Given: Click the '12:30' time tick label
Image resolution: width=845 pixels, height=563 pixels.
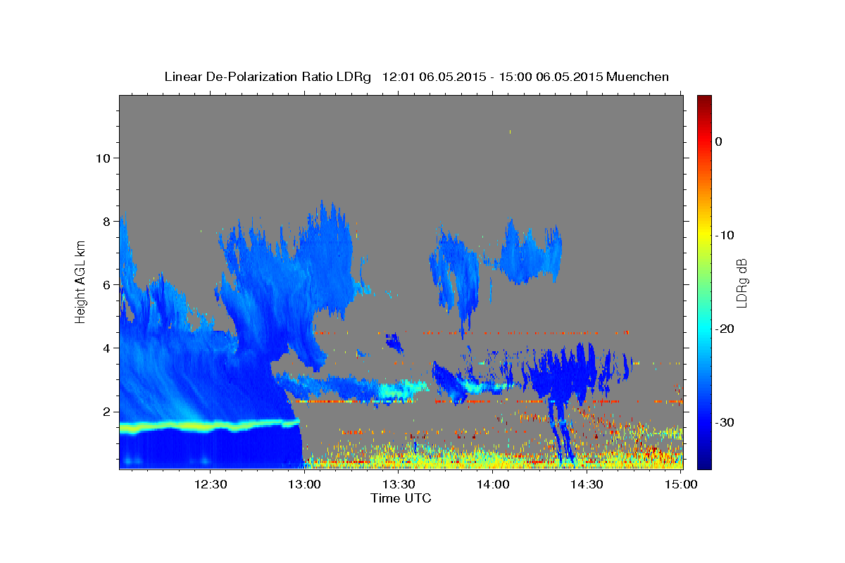Looking at the screenshot, I should (211, 484).
